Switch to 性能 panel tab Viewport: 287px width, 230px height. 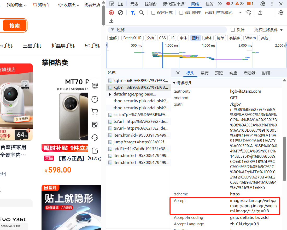(x=209, y=4)
